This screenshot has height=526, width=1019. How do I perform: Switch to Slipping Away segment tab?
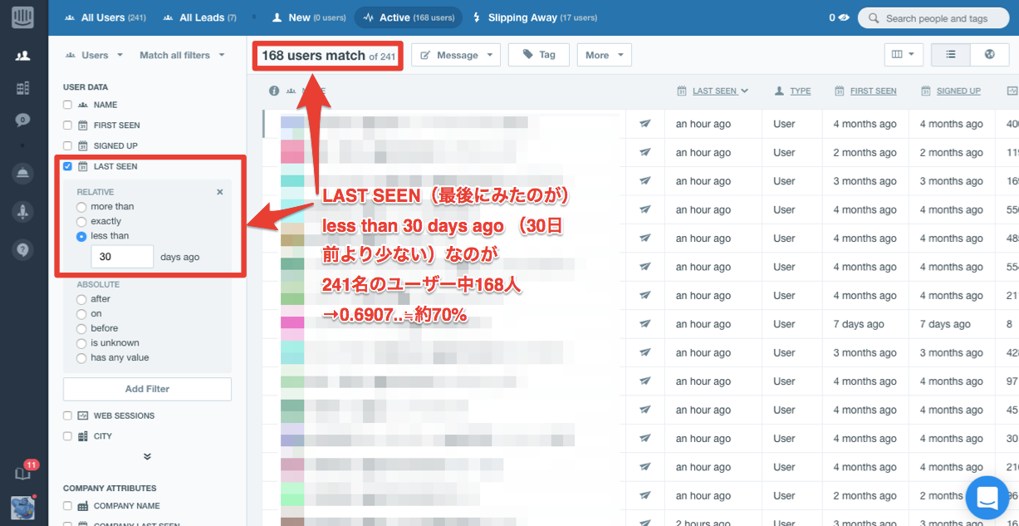click(x=535, y=17)
